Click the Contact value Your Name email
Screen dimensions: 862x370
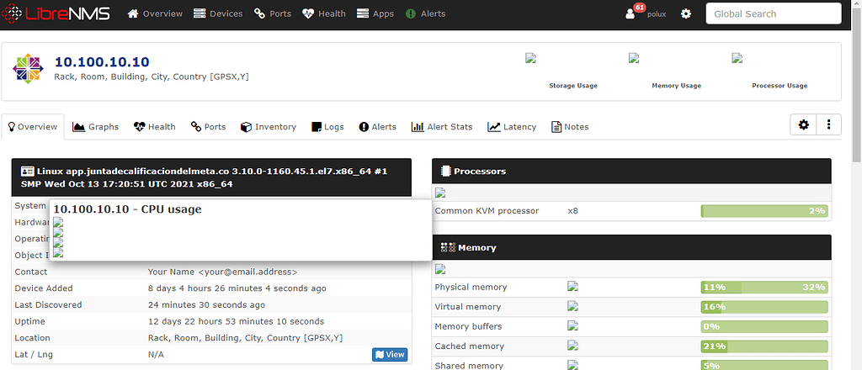click(222, 272)
